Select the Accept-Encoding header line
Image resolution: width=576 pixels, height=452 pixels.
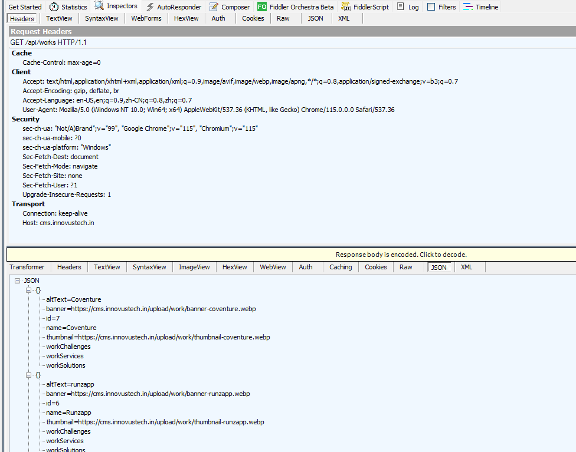(x=71, y=91)
